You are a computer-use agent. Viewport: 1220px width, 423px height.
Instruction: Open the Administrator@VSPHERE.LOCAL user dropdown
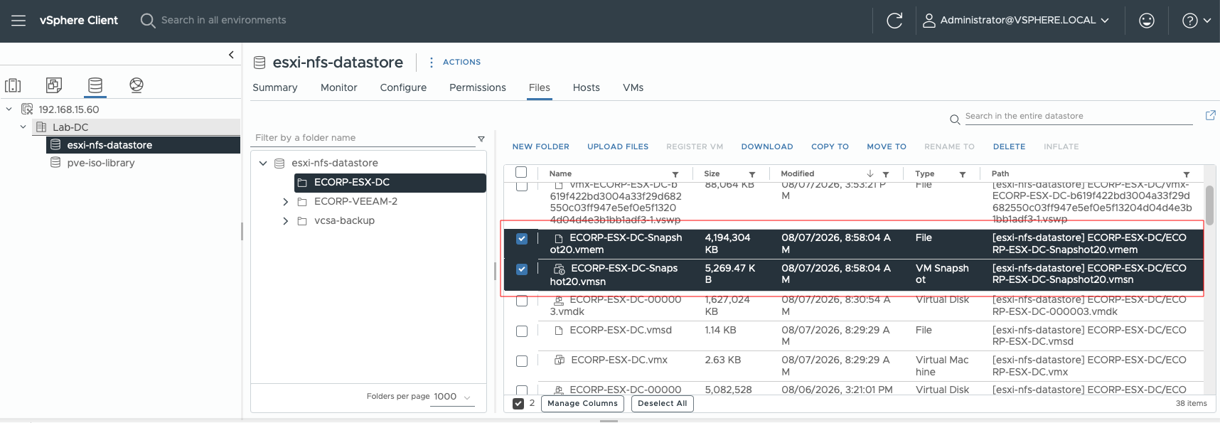pos(1024,21)
